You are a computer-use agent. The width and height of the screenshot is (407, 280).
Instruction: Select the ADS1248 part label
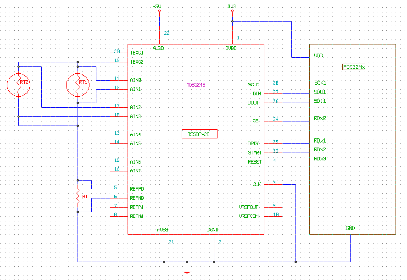[x=196, y=85]
